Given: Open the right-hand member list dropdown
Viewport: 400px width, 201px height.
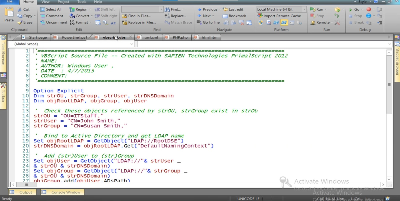Looking at the screenshot, I should click(389, 44).
